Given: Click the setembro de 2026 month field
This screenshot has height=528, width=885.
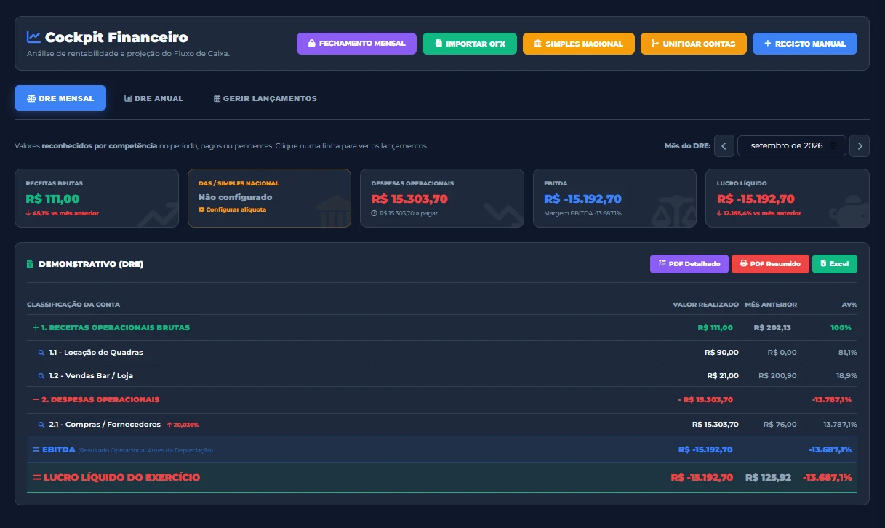Looking at the screenshot, I should click(792, 145).
